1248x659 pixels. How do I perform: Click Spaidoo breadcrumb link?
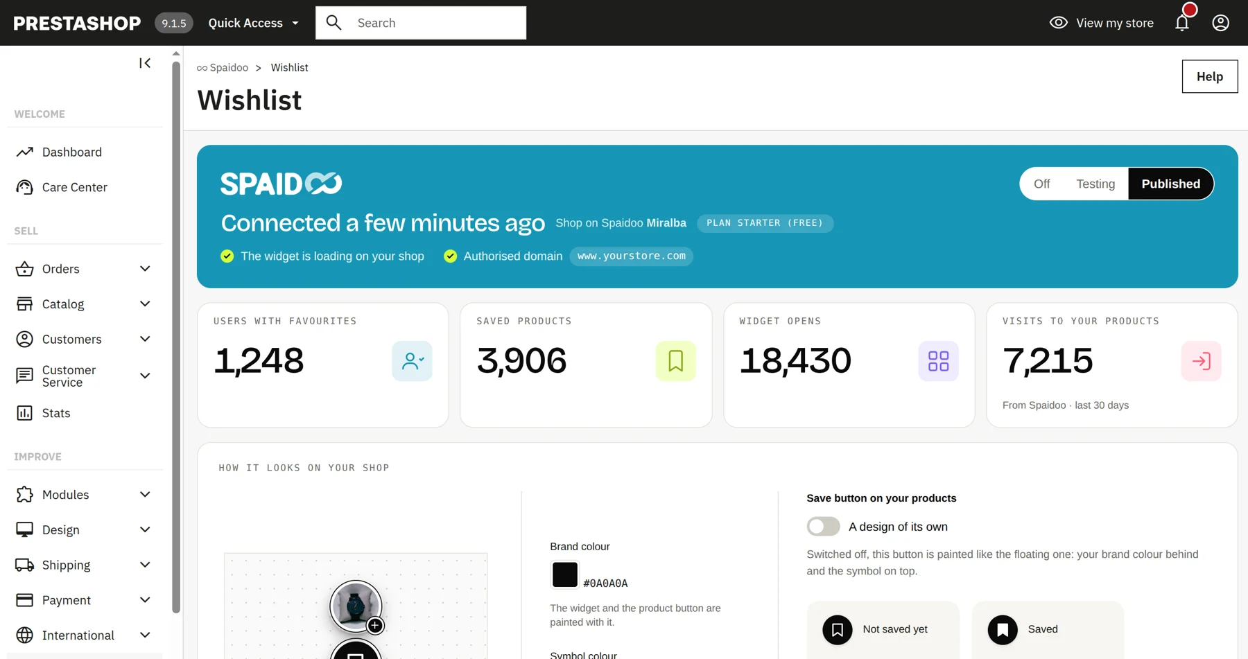pos(223,67)
